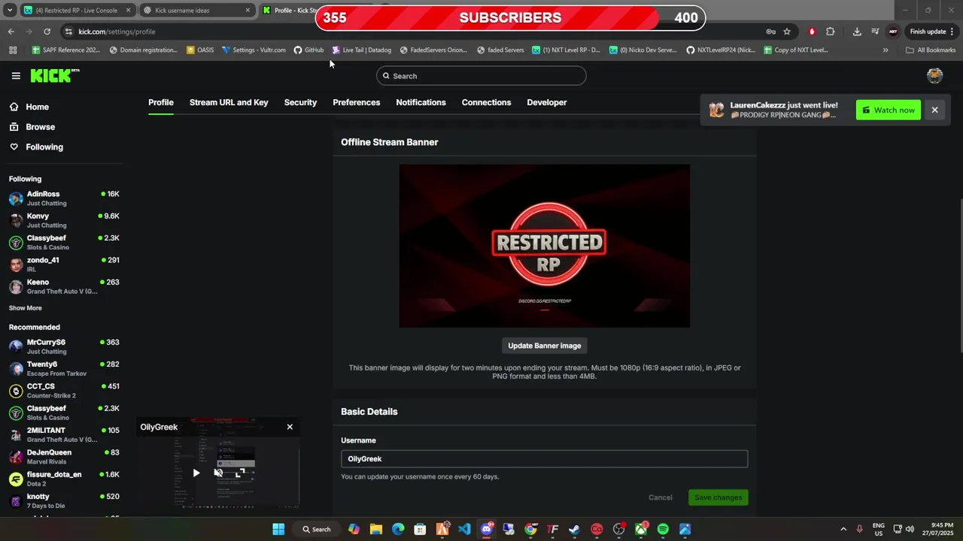
Task: Reload the current page
Action: 47,32
